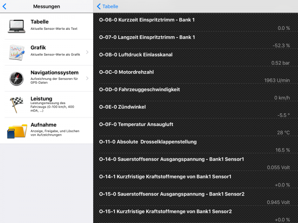Tap the -52.3 % value
Image resolution: width=298 pixels, height=223 pixels.
pyautogui.click(x=281, y=46)
